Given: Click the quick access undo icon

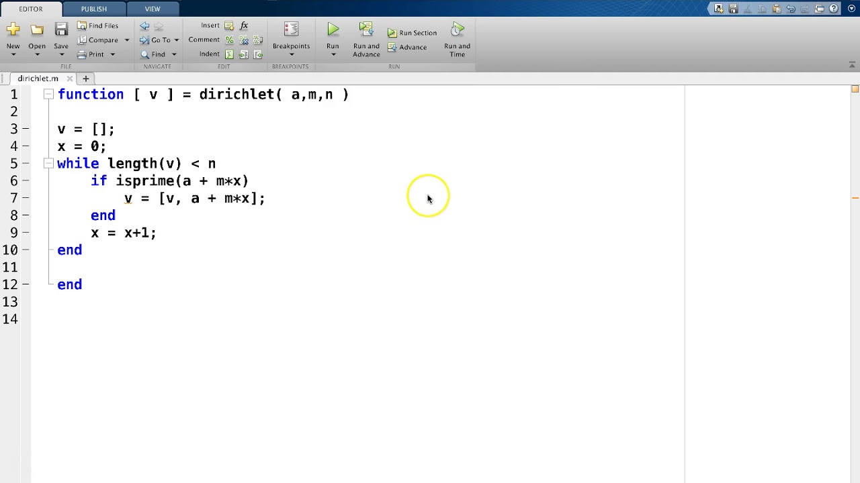Looking at the screenshot, I should pyautogui.click(x=791, y=9).
